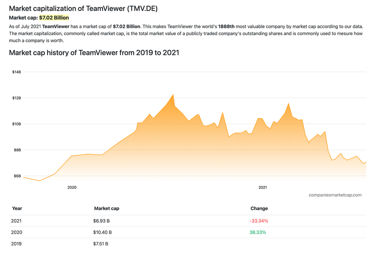Click the highest peak of the chart
The width and height of the screenshot is (385, 255).
173,95
